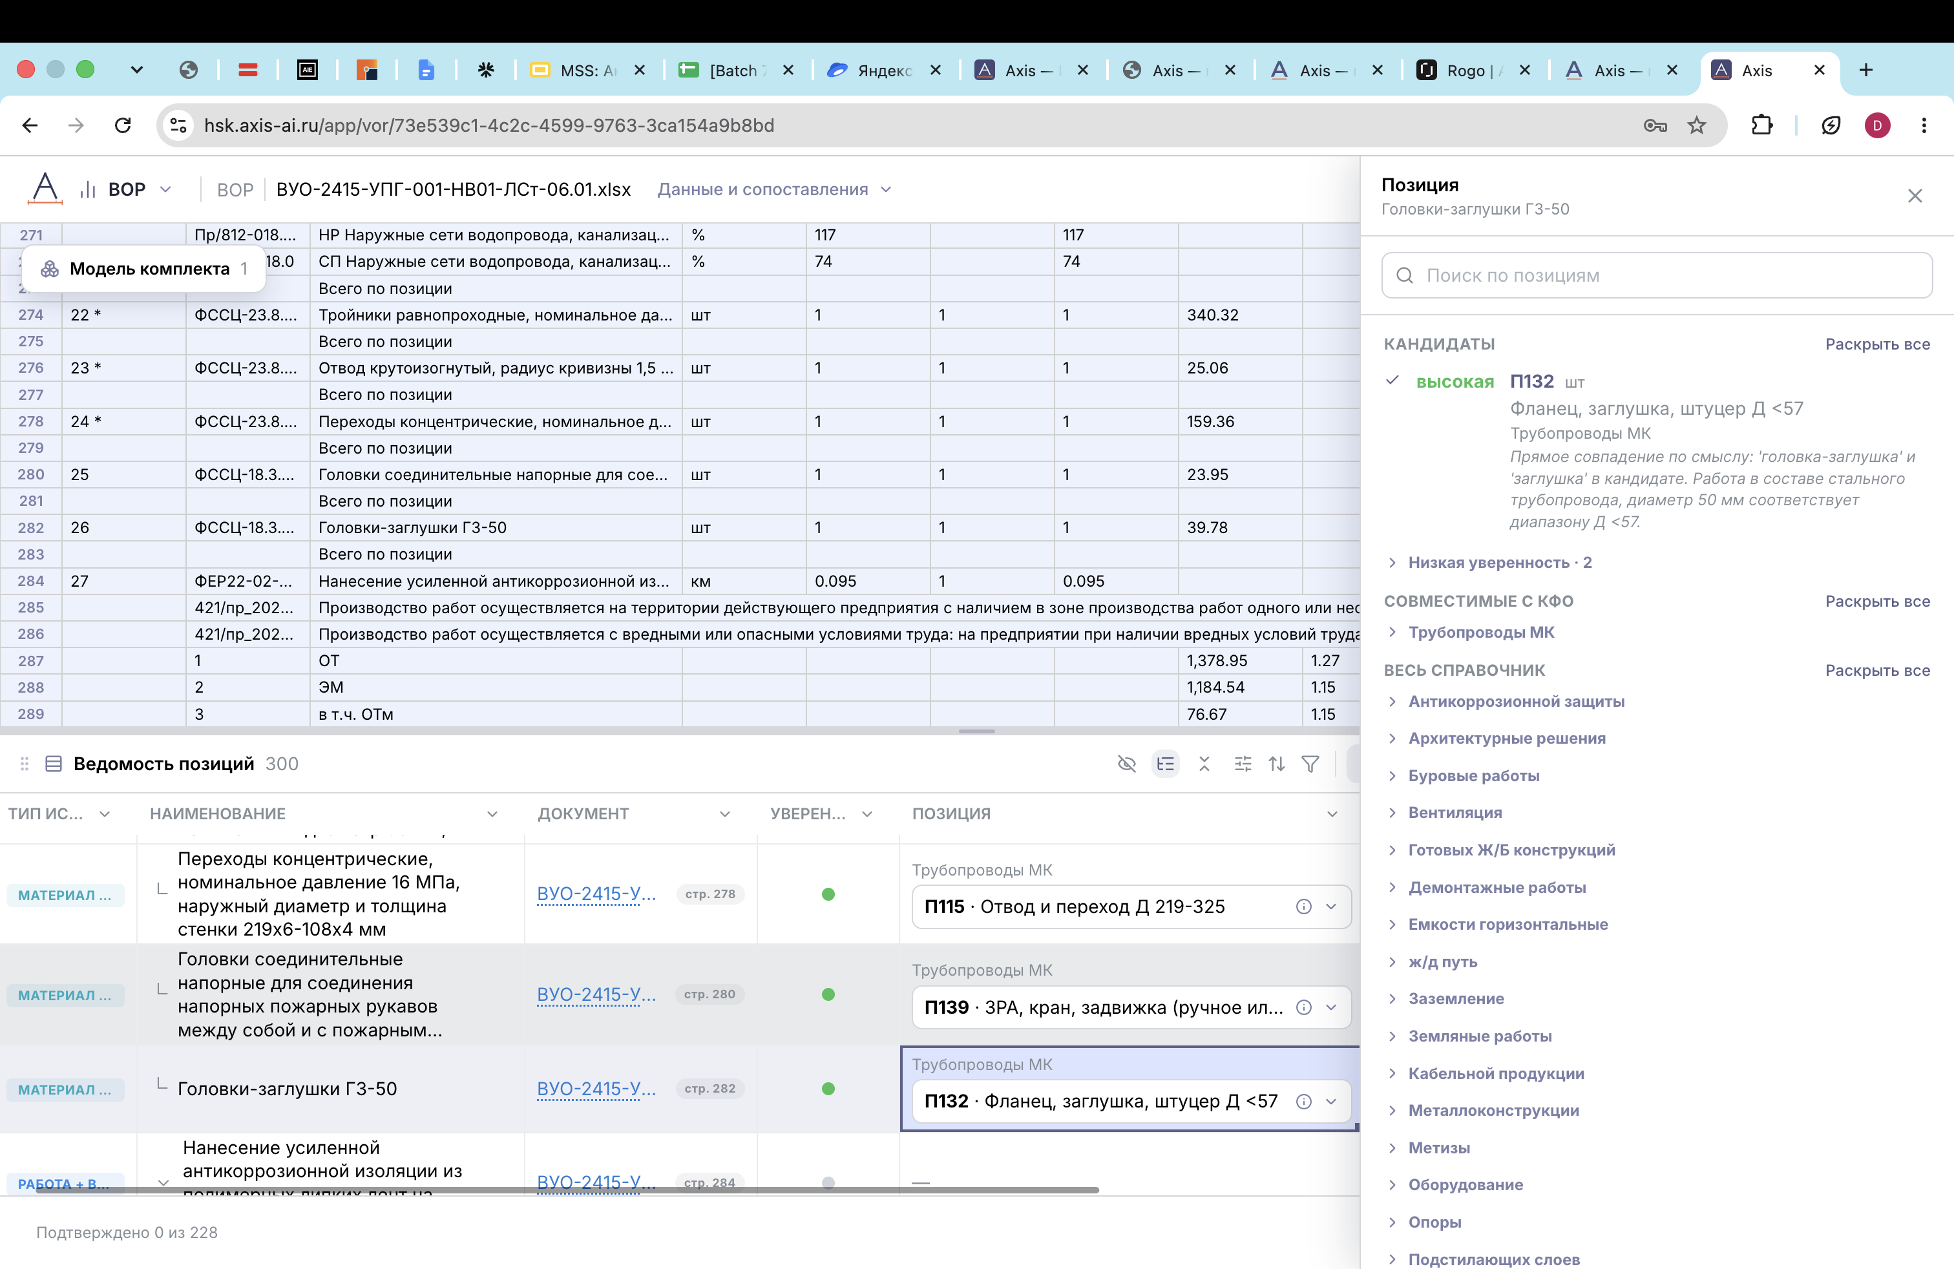Screen dimensions: 1954x1269
Task: Open Данные и сопоставления menu
Action: coord(774,189)
